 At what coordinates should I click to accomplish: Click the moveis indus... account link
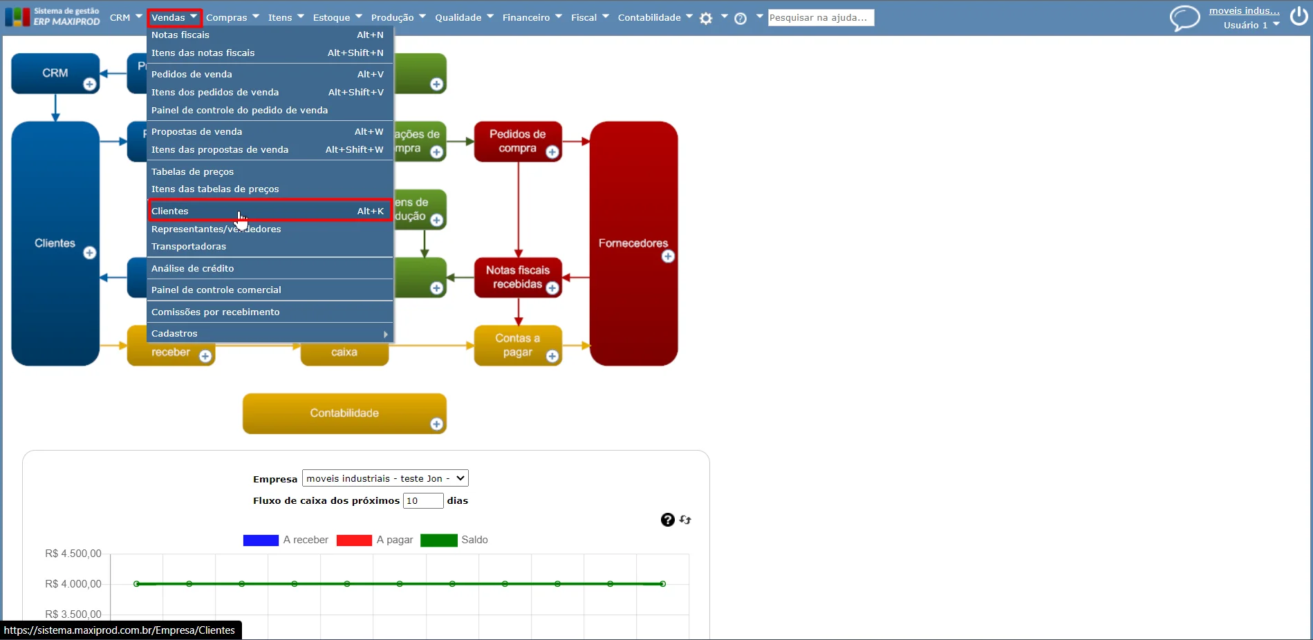[x=1244, y=10]
